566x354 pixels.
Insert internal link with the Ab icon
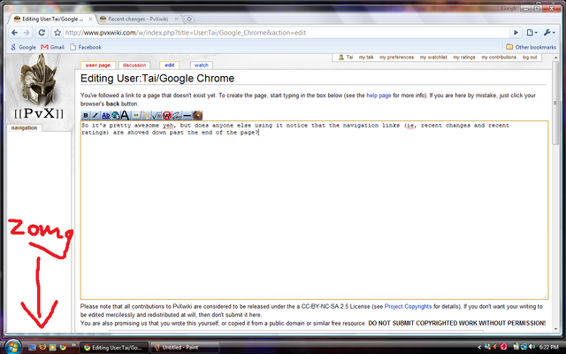click(105, 115)
